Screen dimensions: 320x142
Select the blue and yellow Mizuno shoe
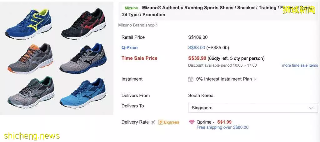(x=28, y=24)
